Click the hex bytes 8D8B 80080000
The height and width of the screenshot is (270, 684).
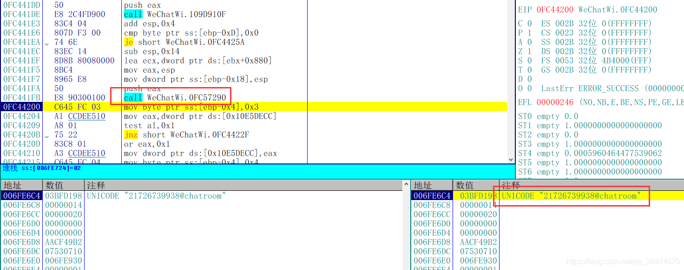point(85,61)
